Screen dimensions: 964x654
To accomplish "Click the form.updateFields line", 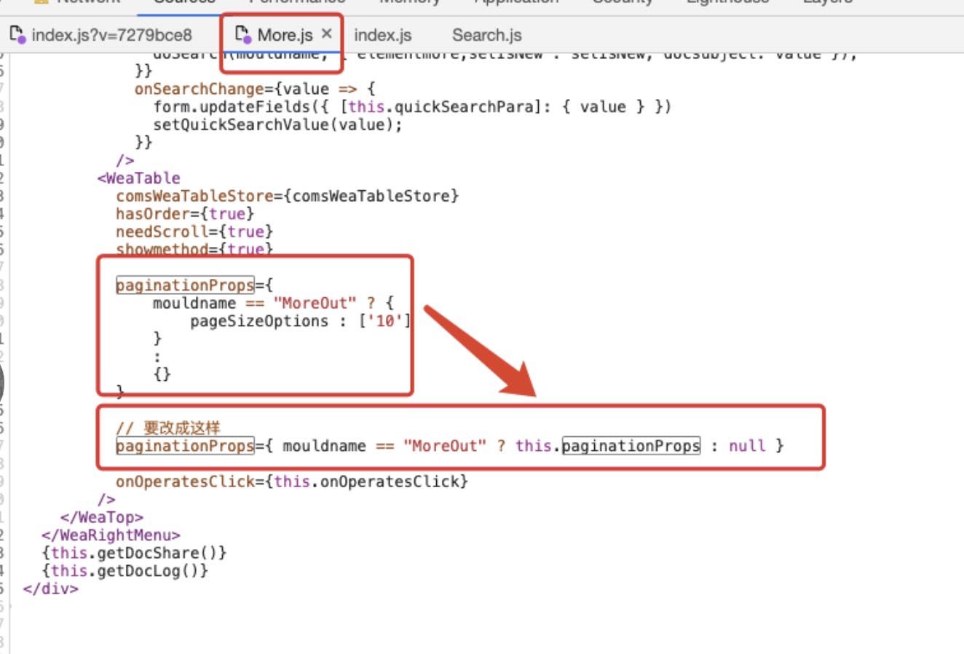I will [412, 107].
